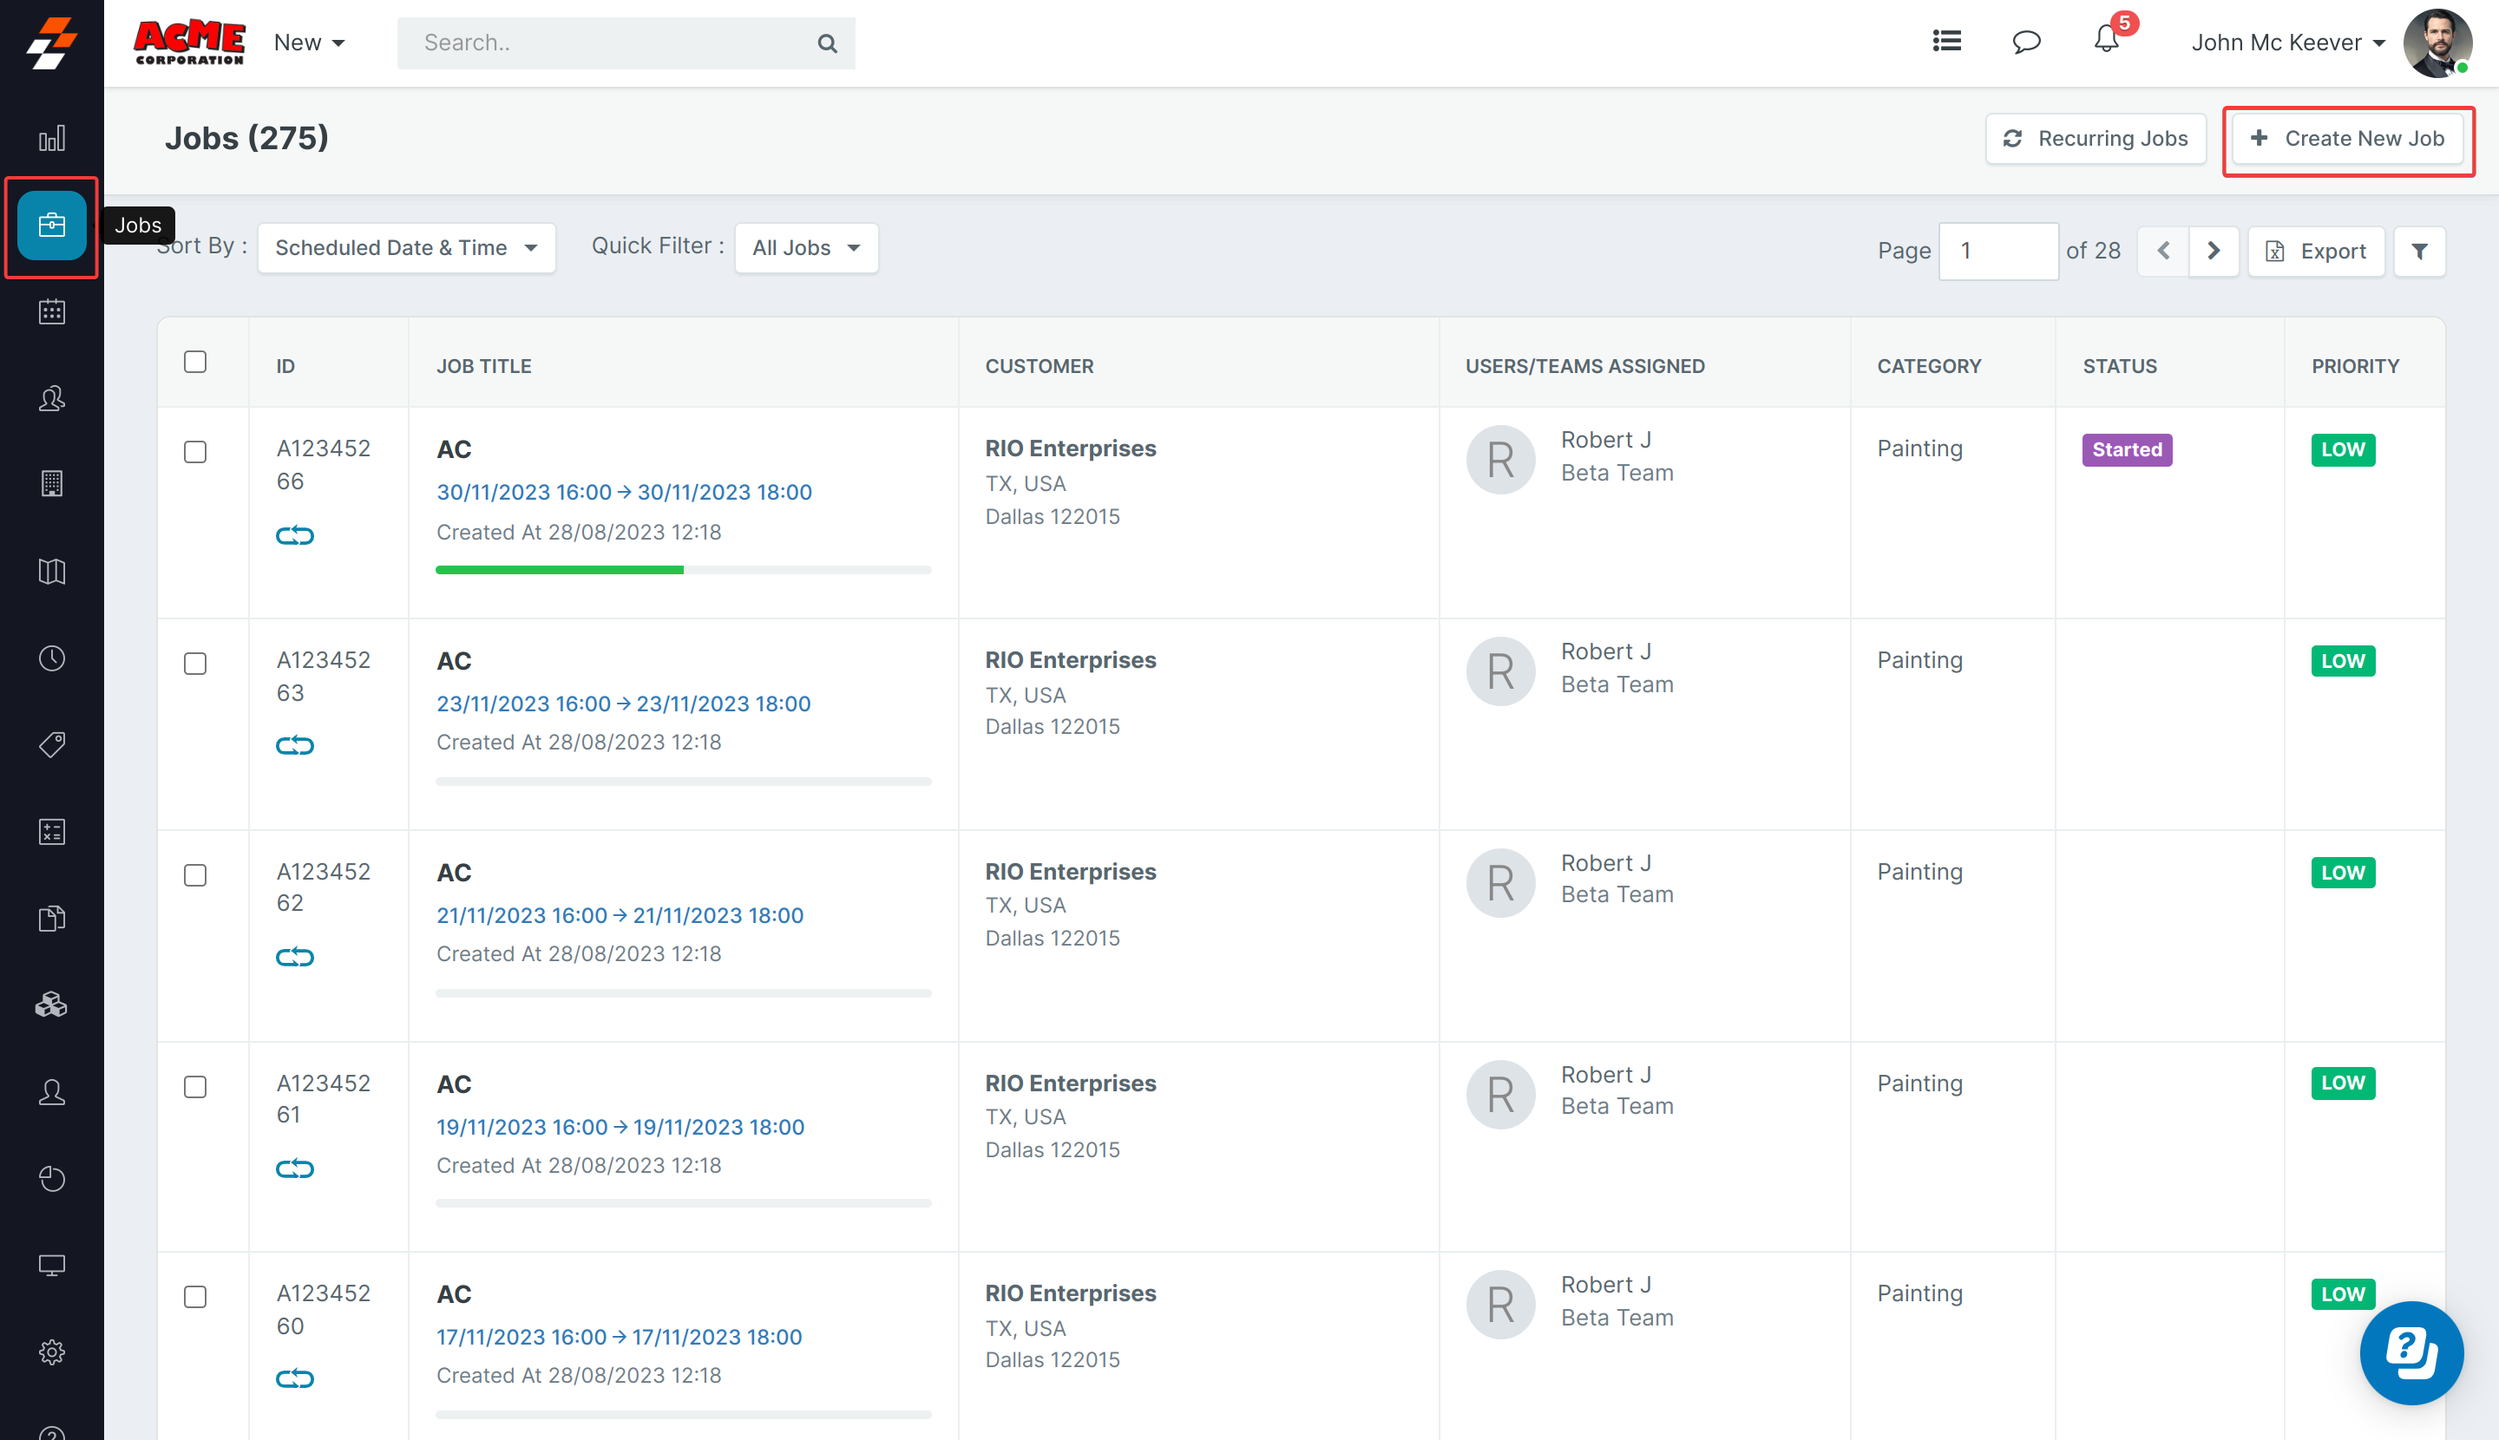2499x1440 pixels.
Task: Open the calendar icon in sidebar
Action: tap(51, 311)
